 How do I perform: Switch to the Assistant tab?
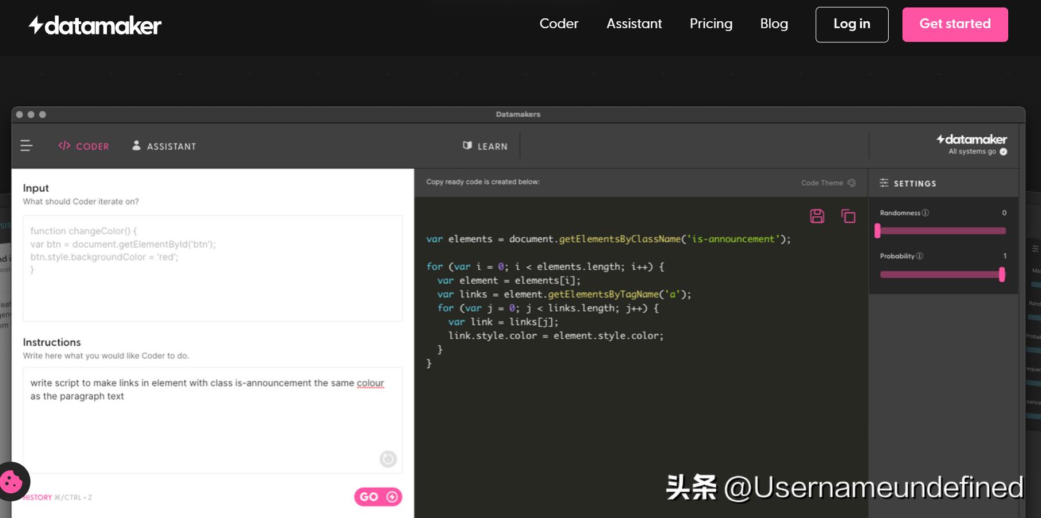tap(164, 146)
